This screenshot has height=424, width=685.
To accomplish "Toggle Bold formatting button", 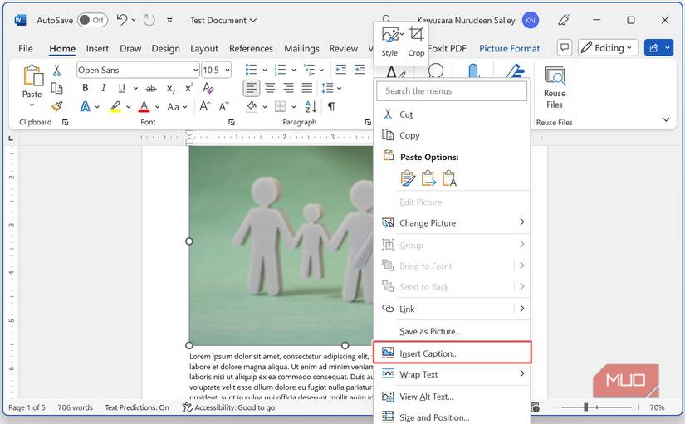I will click(x=85, y=88).
